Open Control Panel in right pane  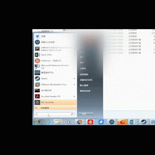click(84, 74)
